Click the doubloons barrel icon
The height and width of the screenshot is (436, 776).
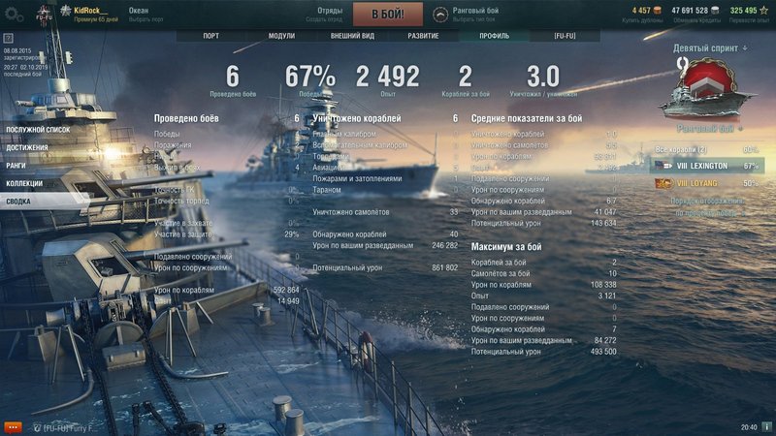tap(658, 10)
